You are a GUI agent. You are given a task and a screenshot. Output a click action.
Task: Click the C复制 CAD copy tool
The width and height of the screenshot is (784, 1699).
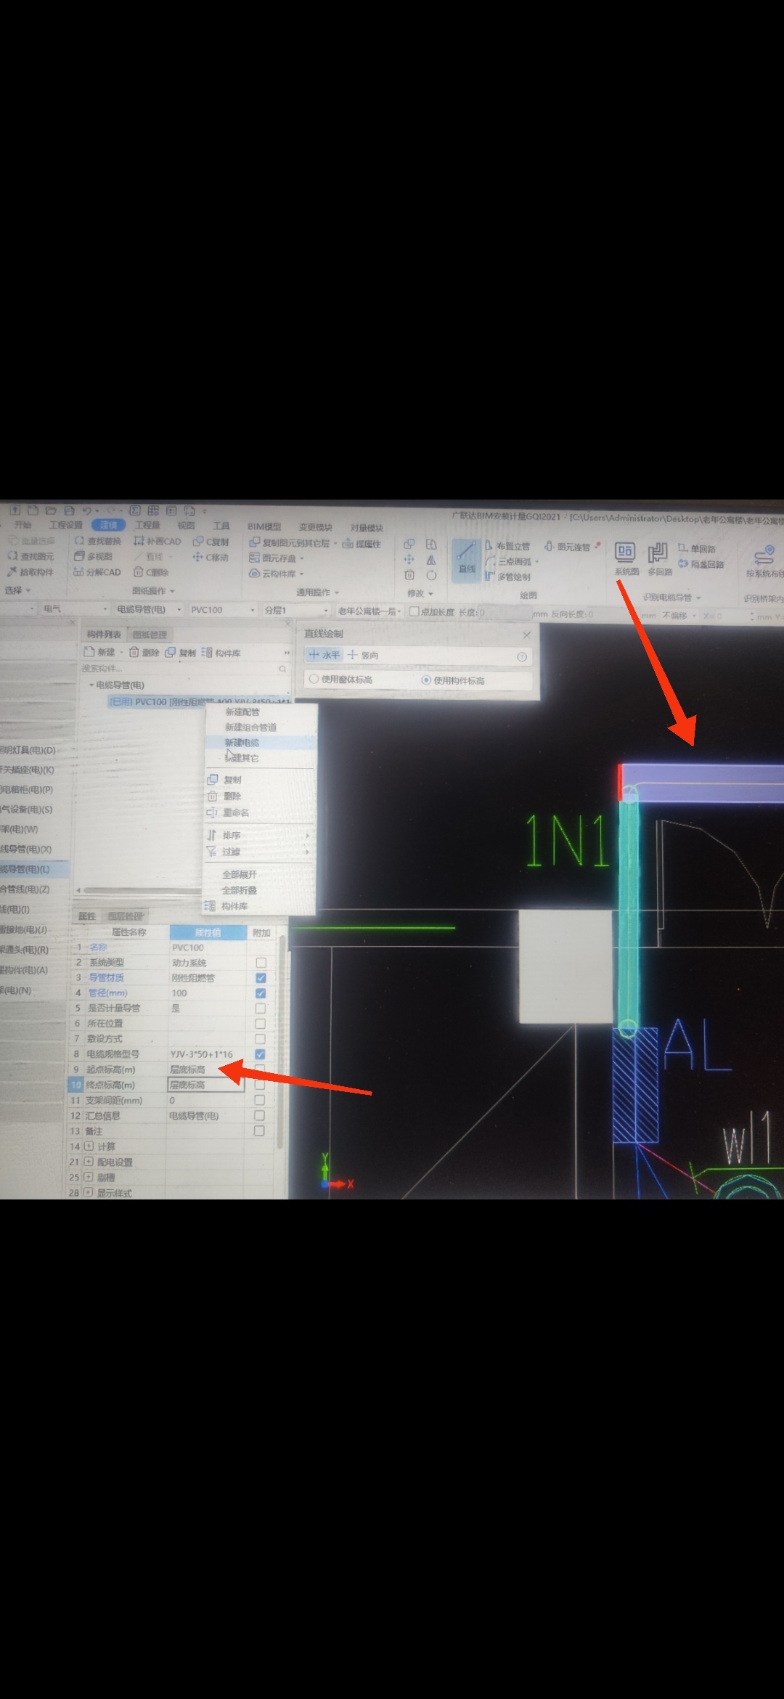click(211, 542)
